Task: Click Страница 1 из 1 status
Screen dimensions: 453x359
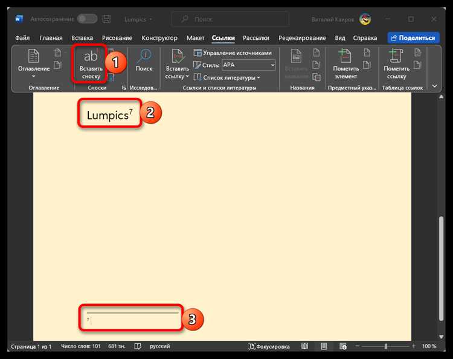Action: point(31,346)
